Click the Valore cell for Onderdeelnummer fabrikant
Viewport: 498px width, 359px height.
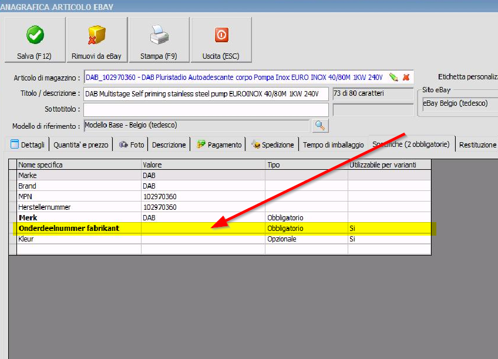click(203, 228)
